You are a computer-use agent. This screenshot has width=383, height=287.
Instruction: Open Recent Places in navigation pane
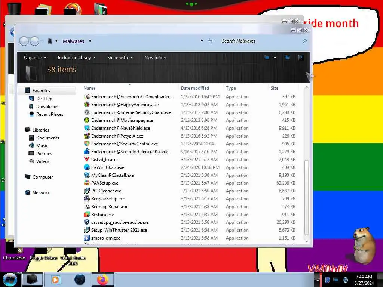(x=50, y=114)
